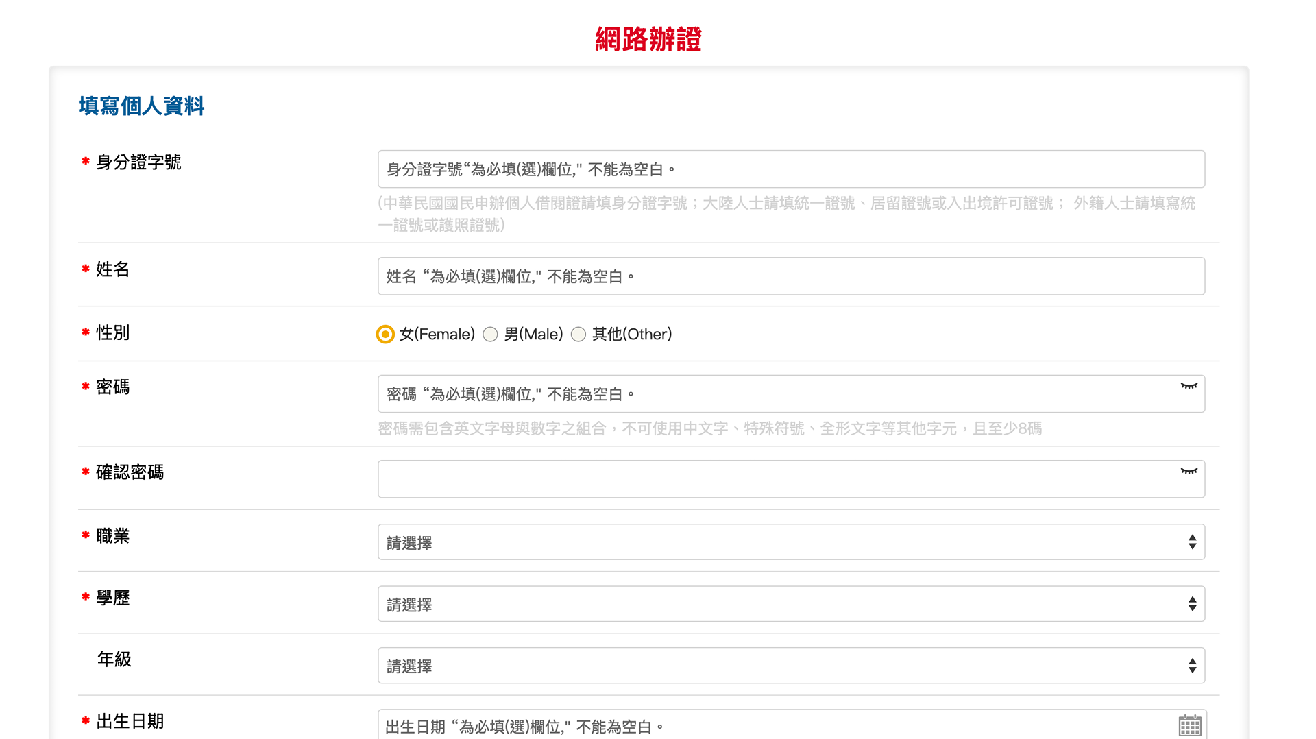This screenshot has width=1316, height=739.
Task: Expand the 學歷 select menu
Action: pyautogui.click(x=790, y=604)
